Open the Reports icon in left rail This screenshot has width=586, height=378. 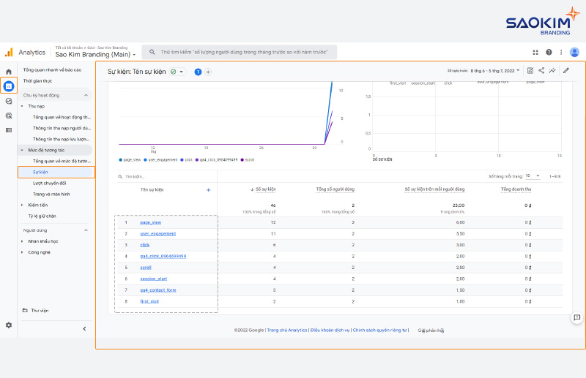click(x=9, y=86)
